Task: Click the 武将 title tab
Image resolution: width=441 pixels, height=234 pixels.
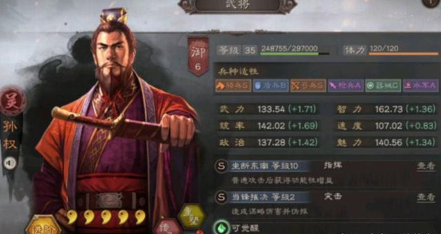Action: click(238, 5)
